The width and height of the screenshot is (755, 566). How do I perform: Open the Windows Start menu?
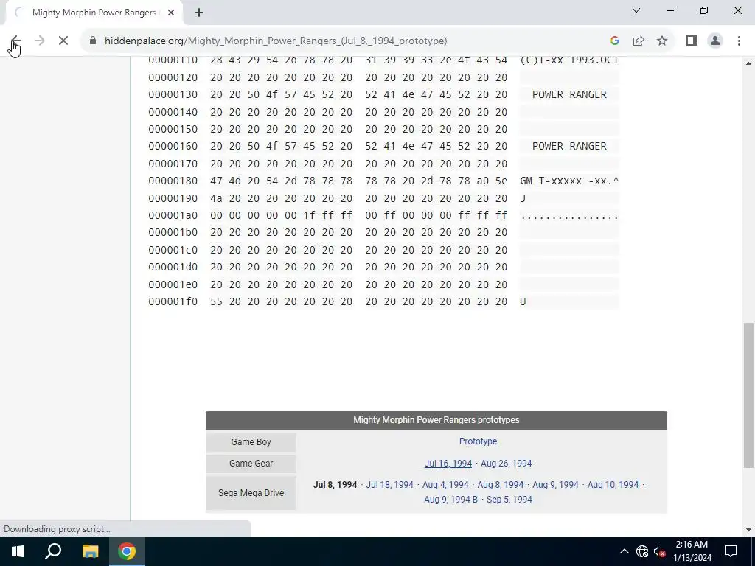tap(18, 551)
